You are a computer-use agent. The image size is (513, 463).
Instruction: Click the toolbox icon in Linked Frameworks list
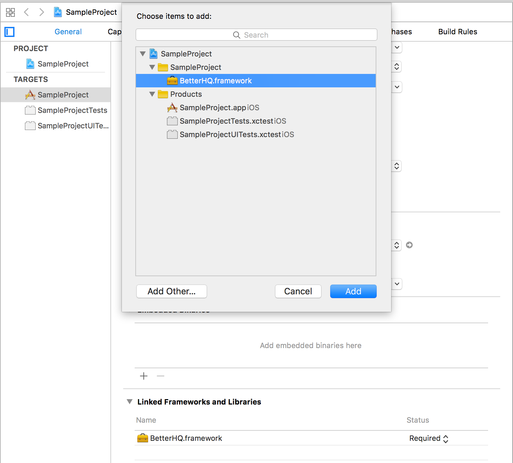(143, 438)
